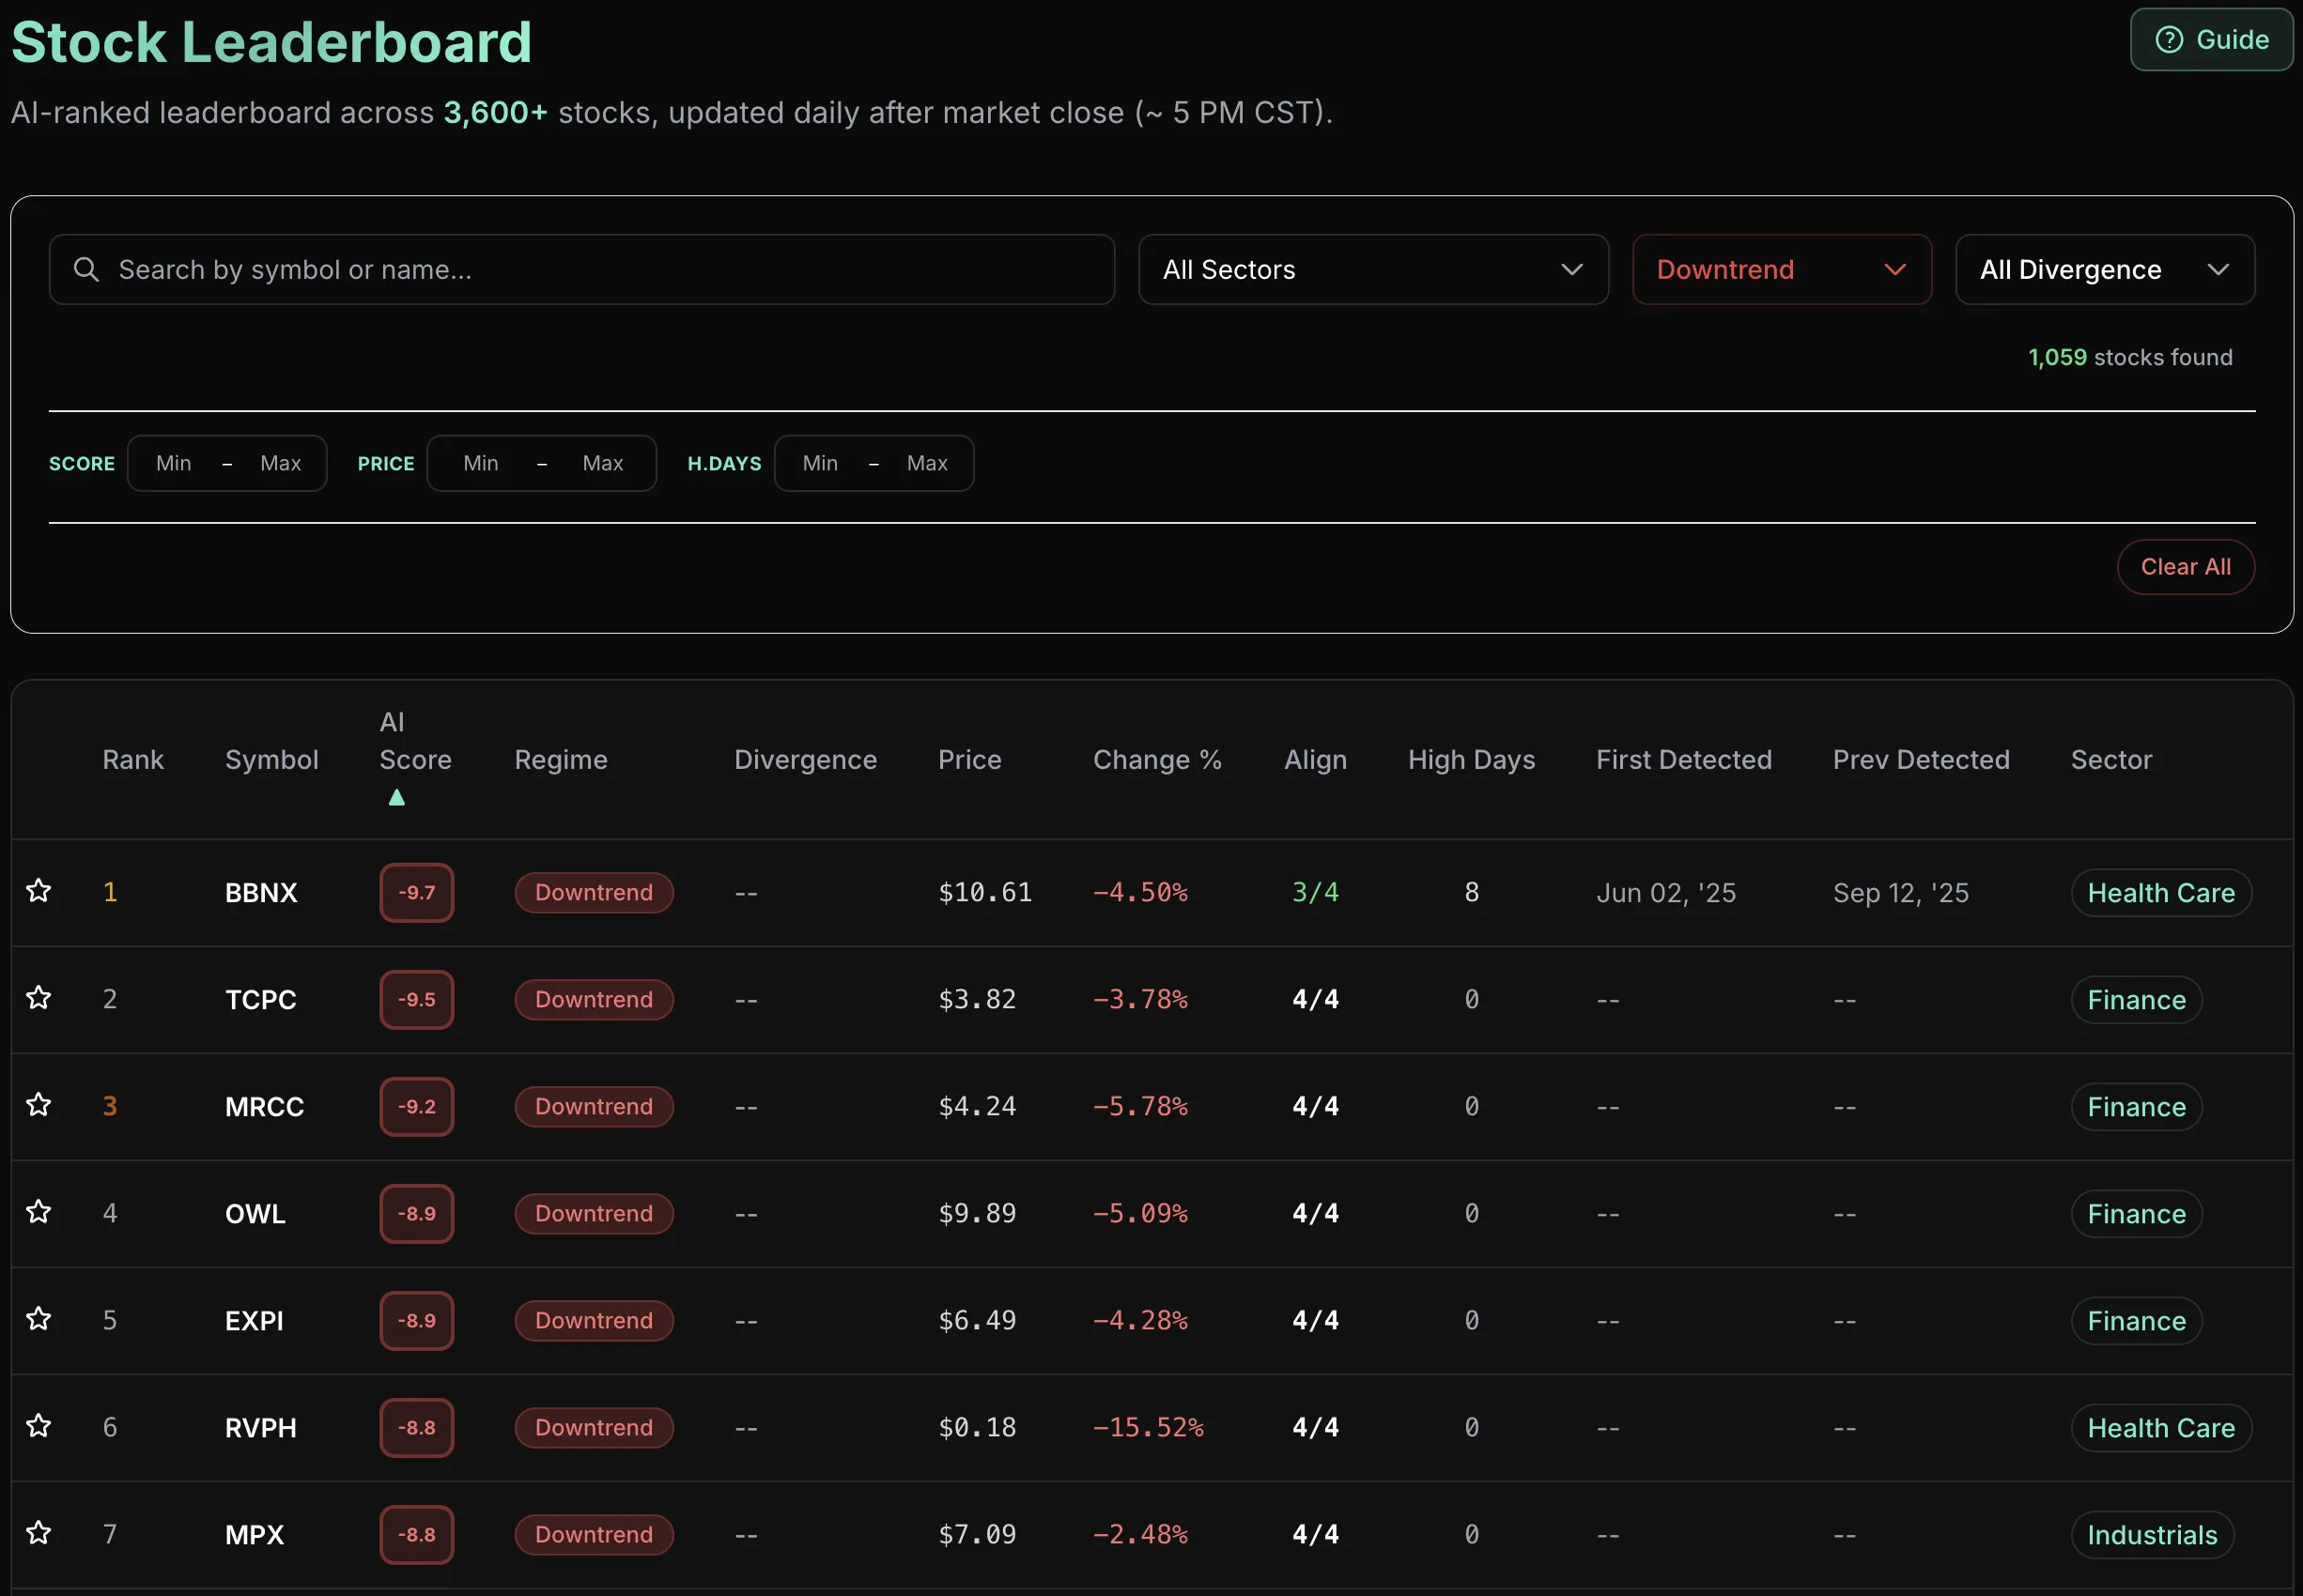This screenshot has width=2303, height=1596.
Task: Click the $10.61 price cell
Action: point(984,892)
